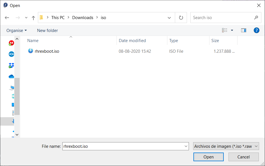Click the iso breadcrumb segment
The image size is (265, 166).
(x=103, y=18)
